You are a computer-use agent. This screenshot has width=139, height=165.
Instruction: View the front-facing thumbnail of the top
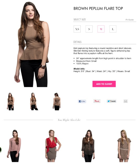[10, 101]
